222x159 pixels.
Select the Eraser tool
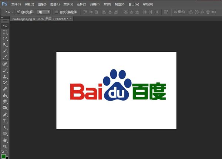click(x=5, y=89)
